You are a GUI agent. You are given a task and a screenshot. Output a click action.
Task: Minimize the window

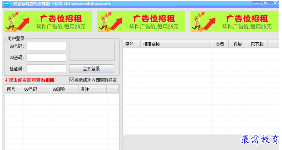click(x=256, y=3)
